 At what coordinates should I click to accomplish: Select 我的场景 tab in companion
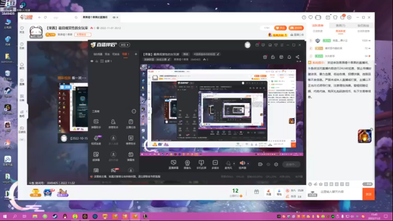[x=98, y=54]
